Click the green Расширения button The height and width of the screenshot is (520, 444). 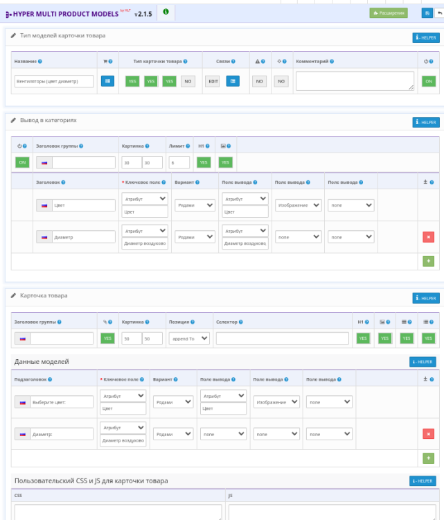pyautogui.click(x=389, y=13)
